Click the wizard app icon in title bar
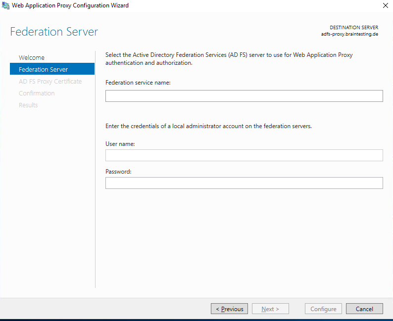Screen dimensions: 393x321 click(5, 5)
